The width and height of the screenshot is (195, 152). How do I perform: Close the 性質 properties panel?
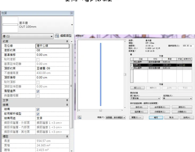(72, 13)
